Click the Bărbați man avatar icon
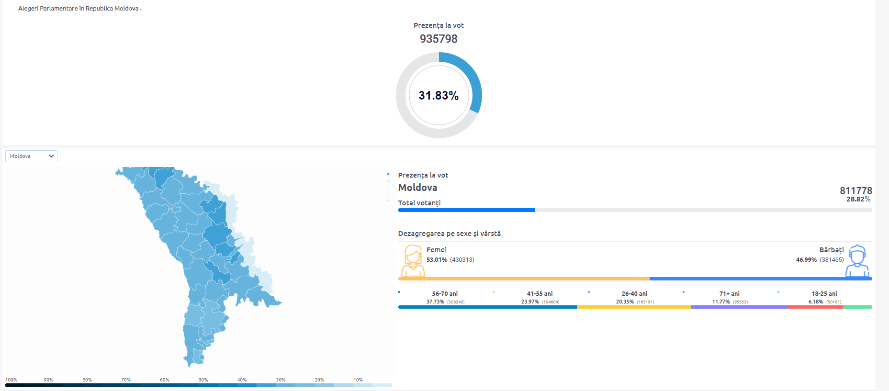This screenshot has width=889, height=391. coord(857,261)
